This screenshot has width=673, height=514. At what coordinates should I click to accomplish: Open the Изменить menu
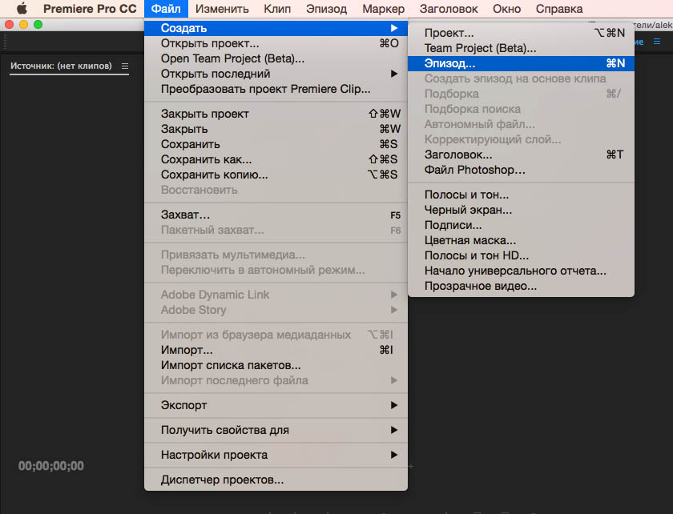(222, 9)
